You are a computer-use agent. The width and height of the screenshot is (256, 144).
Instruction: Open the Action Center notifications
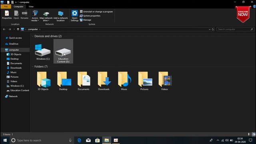(251, 140)
